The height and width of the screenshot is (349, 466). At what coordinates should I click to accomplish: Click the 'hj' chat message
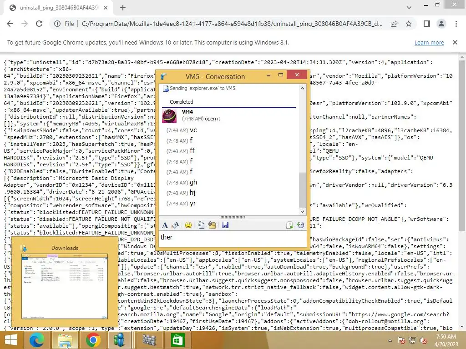pyautogui.click(x=192, y=193)
